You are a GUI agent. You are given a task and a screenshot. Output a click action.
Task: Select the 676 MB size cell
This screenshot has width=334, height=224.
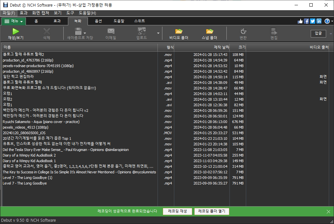coord(238,122)
